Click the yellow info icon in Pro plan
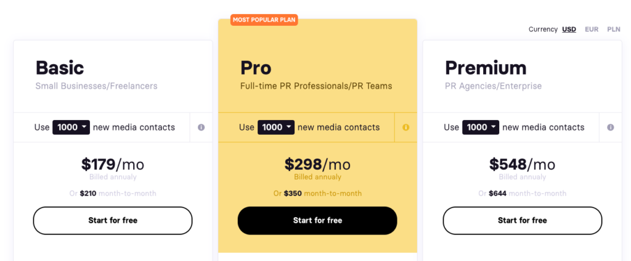Image resolution: width=631 pixels, height=261 pixels. (x=405, y=127)
